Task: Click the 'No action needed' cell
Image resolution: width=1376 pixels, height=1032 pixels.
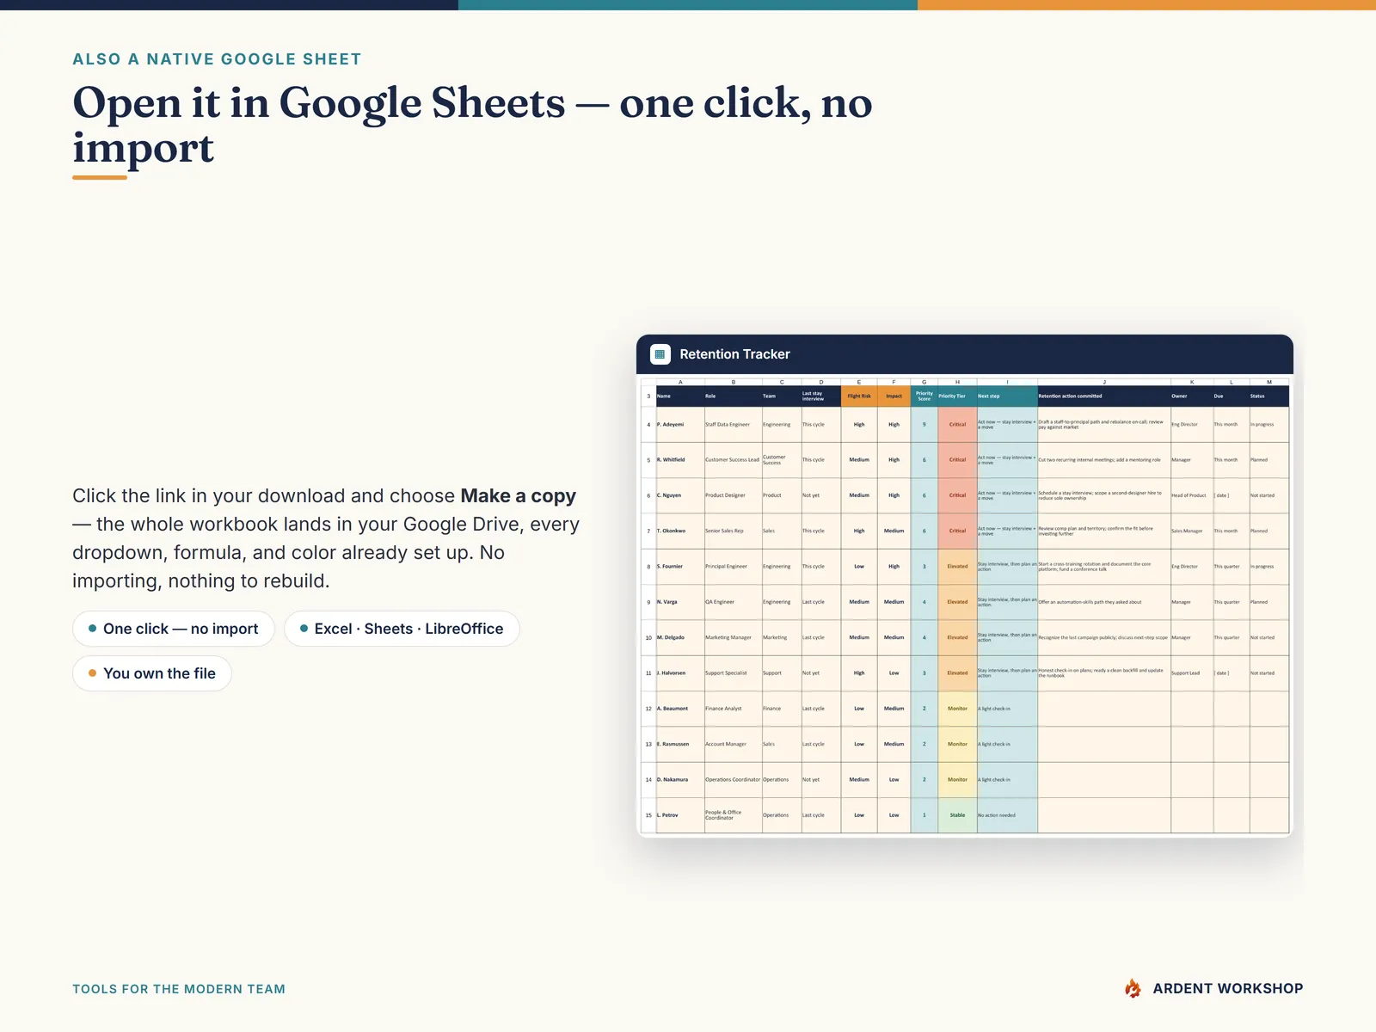Action: [1007, 815]
